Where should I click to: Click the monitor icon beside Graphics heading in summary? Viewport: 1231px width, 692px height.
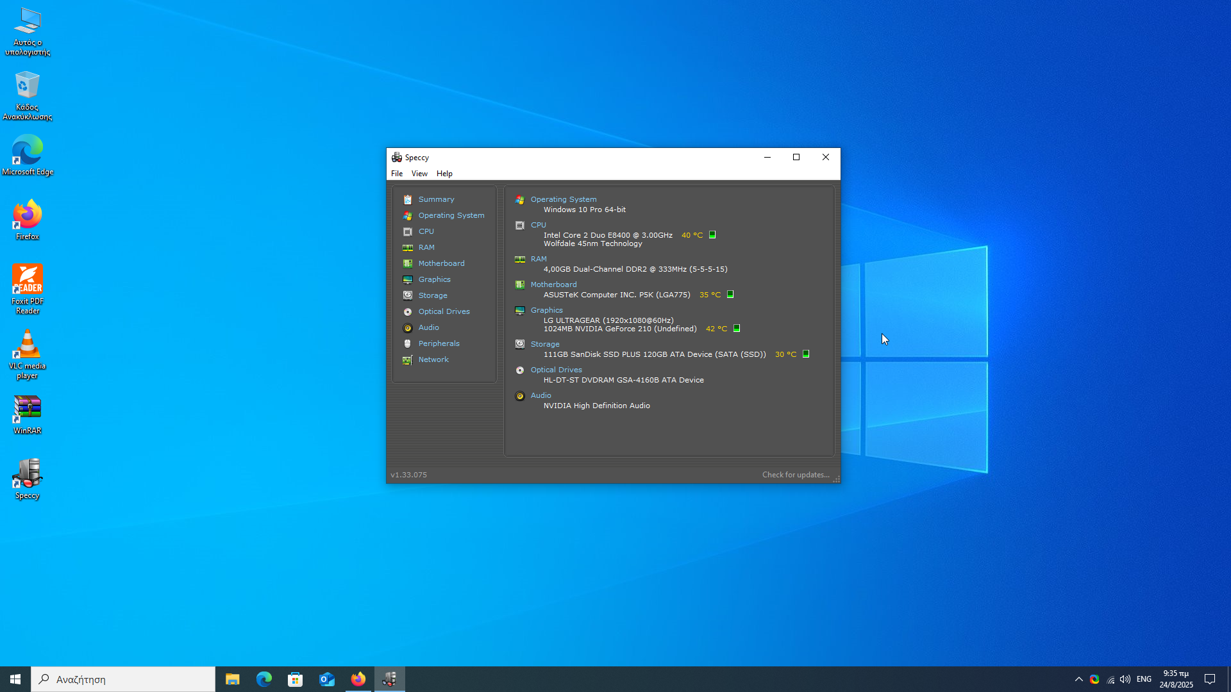point(520,311)
